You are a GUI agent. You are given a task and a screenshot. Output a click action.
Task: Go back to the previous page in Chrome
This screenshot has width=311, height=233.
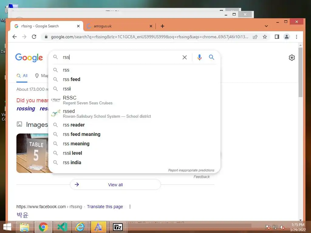15,37
